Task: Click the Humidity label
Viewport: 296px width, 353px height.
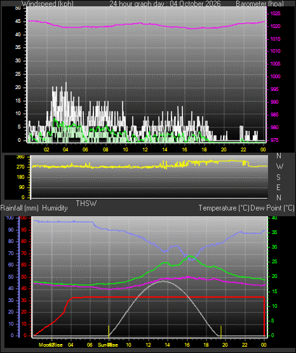Action: coord(55,208)
